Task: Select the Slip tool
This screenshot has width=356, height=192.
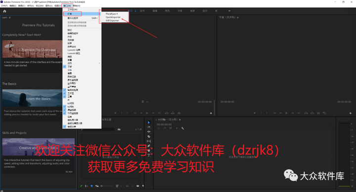Action: [x=149, y=141]
